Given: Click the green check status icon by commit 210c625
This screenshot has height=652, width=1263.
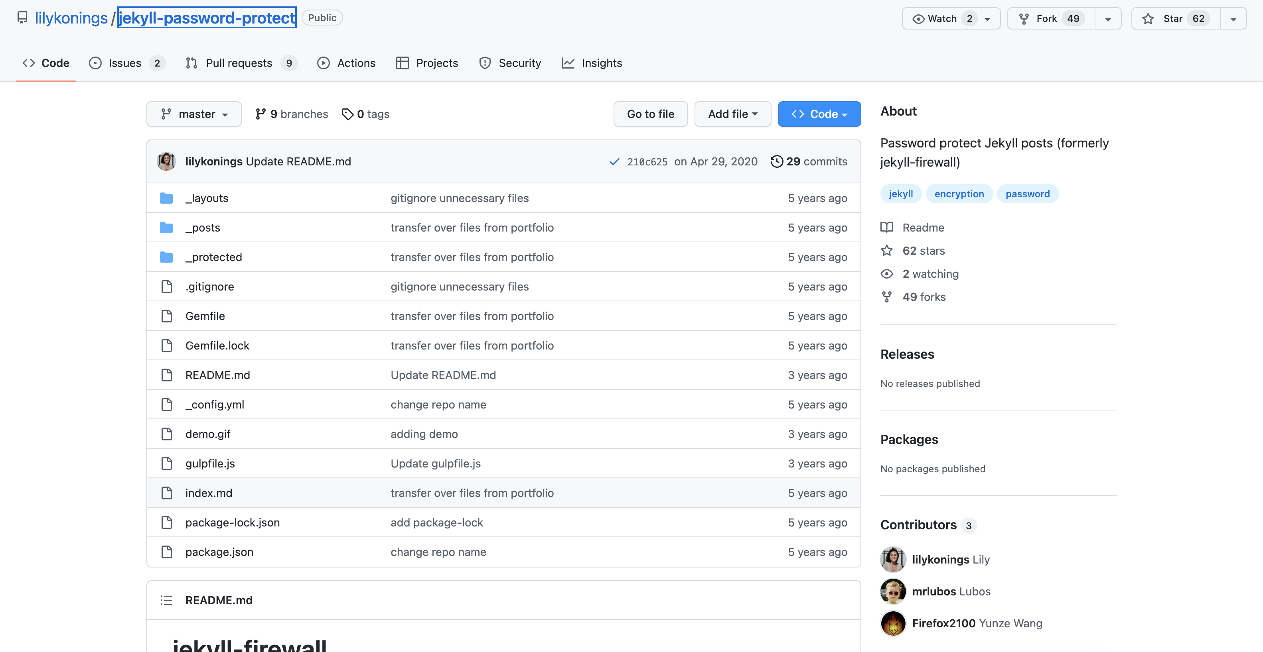Looking at the screenshot, I should pyautogui.click(x=614, y=162).
